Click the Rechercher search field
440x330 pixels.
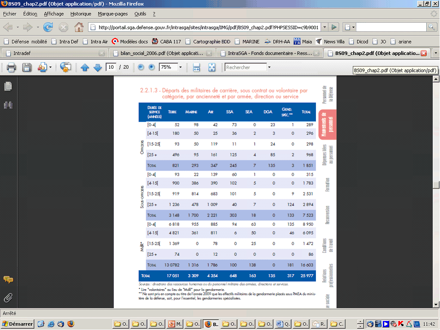(244, 67)
